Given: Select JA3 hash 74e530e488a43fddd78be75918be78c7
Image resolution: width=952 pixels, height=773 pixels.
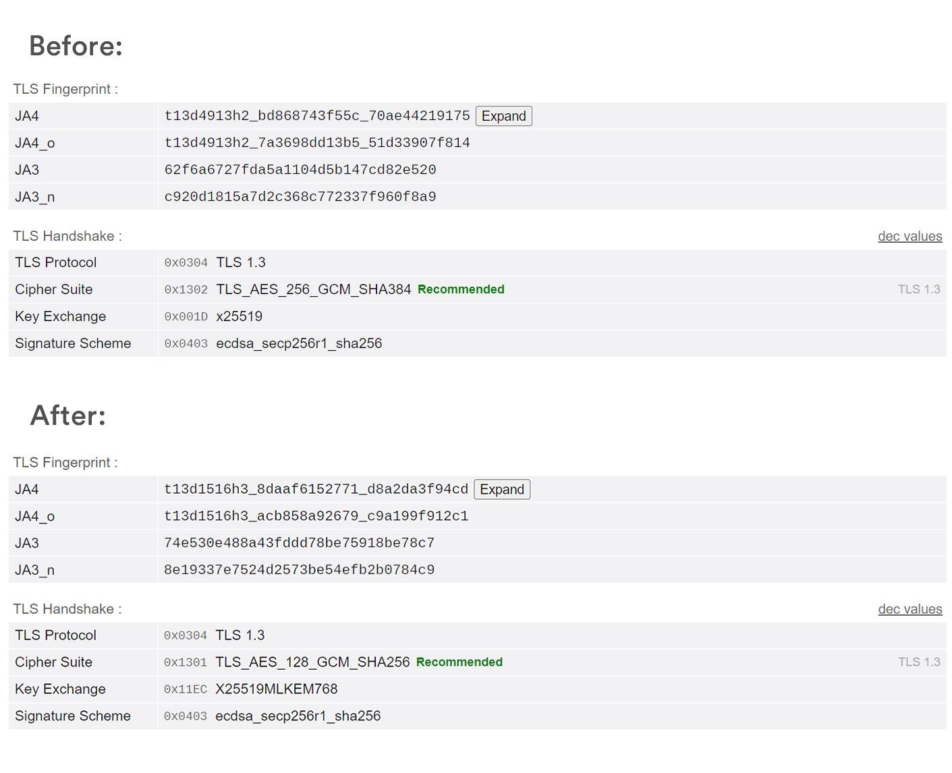Looking at the screenshot, I should (x=299, y=543).
